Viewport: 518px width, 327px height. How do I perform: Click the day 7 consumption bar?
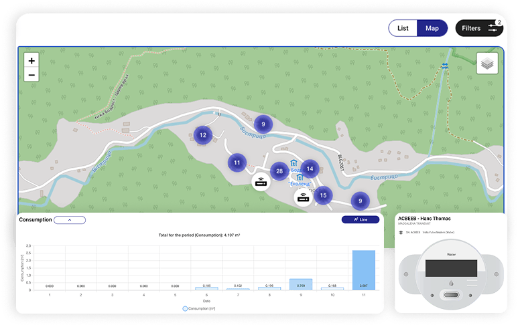[x=238, y=289]
